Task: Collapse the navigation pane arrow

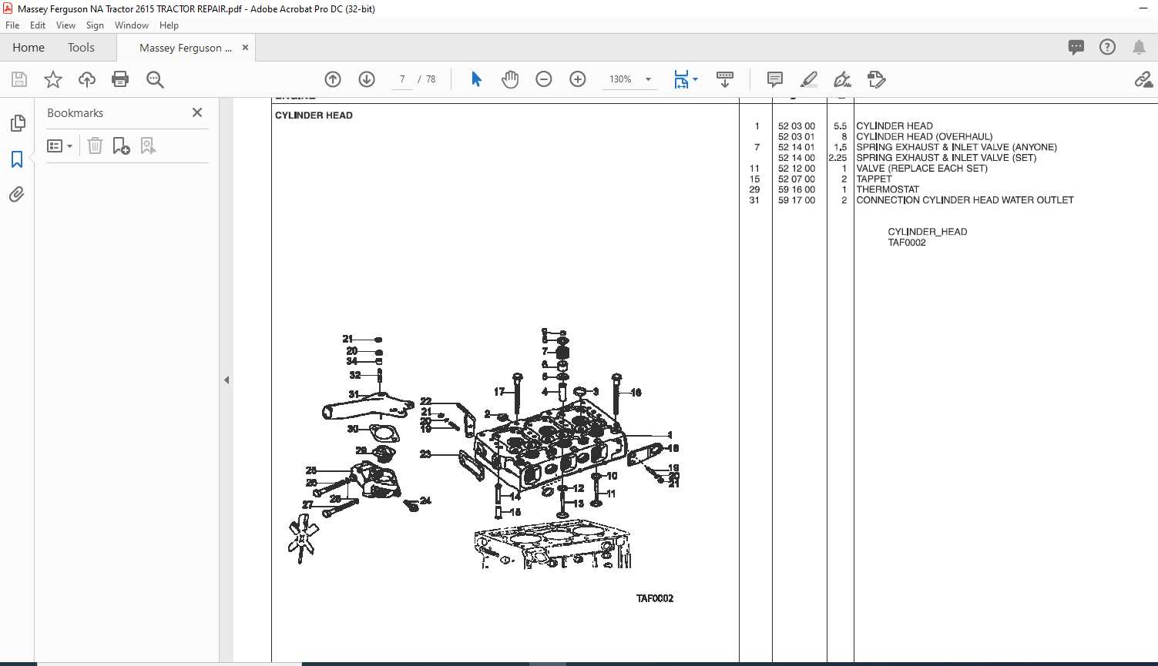Action: coord(227,380)
